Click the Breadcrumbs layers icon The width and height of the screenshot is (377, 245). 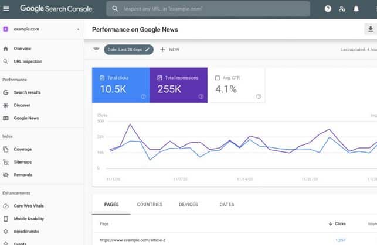pyautogui.click(x=6, y=232)
